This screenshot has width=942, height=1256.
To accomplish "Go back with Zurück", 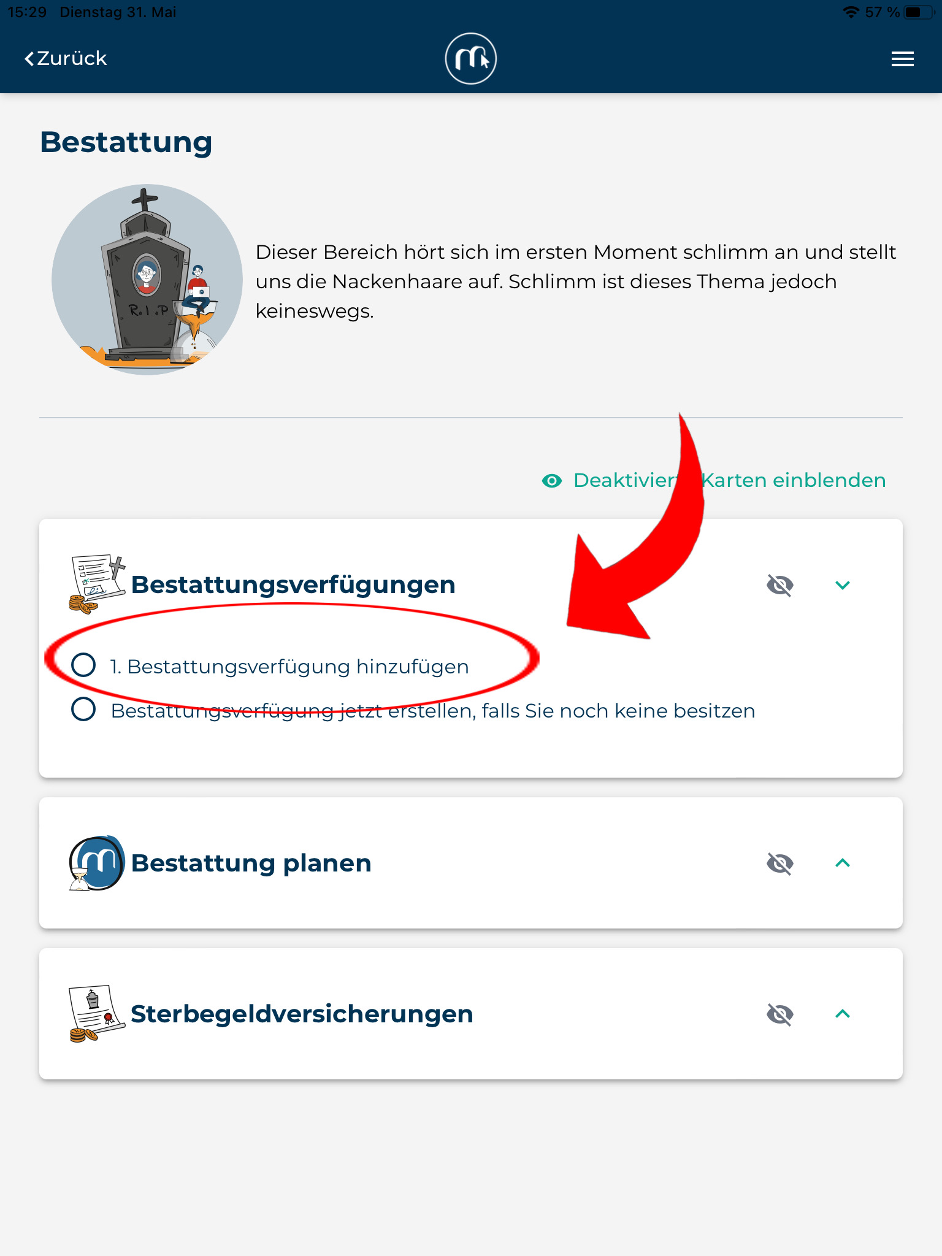I will point(66,59).
